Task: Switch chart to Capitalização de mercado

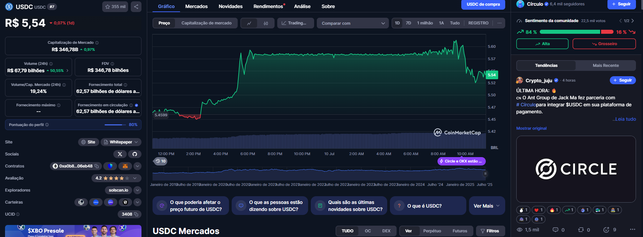Action: coord(207,23)
